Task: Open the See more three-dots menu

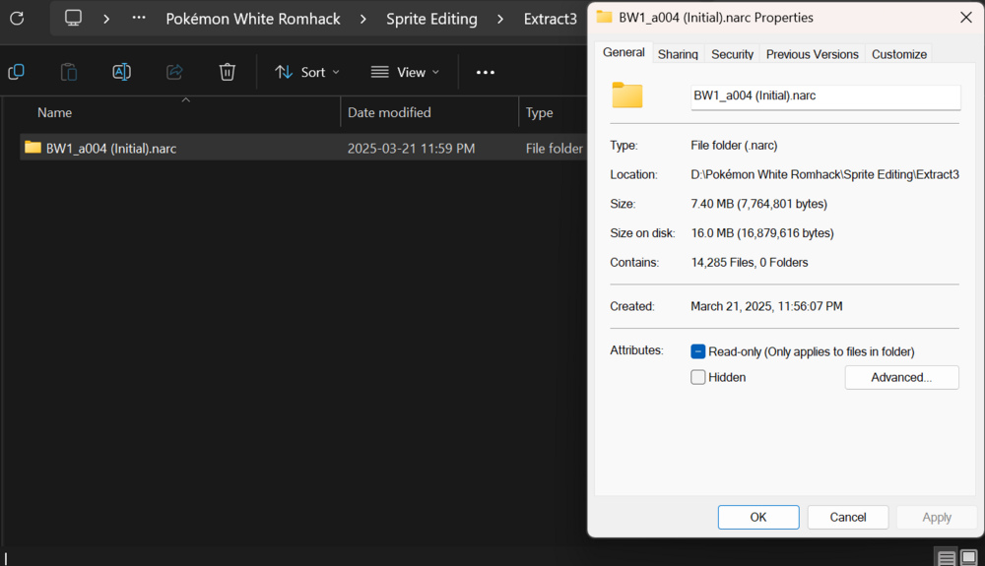Action: [x=485, y=72]
